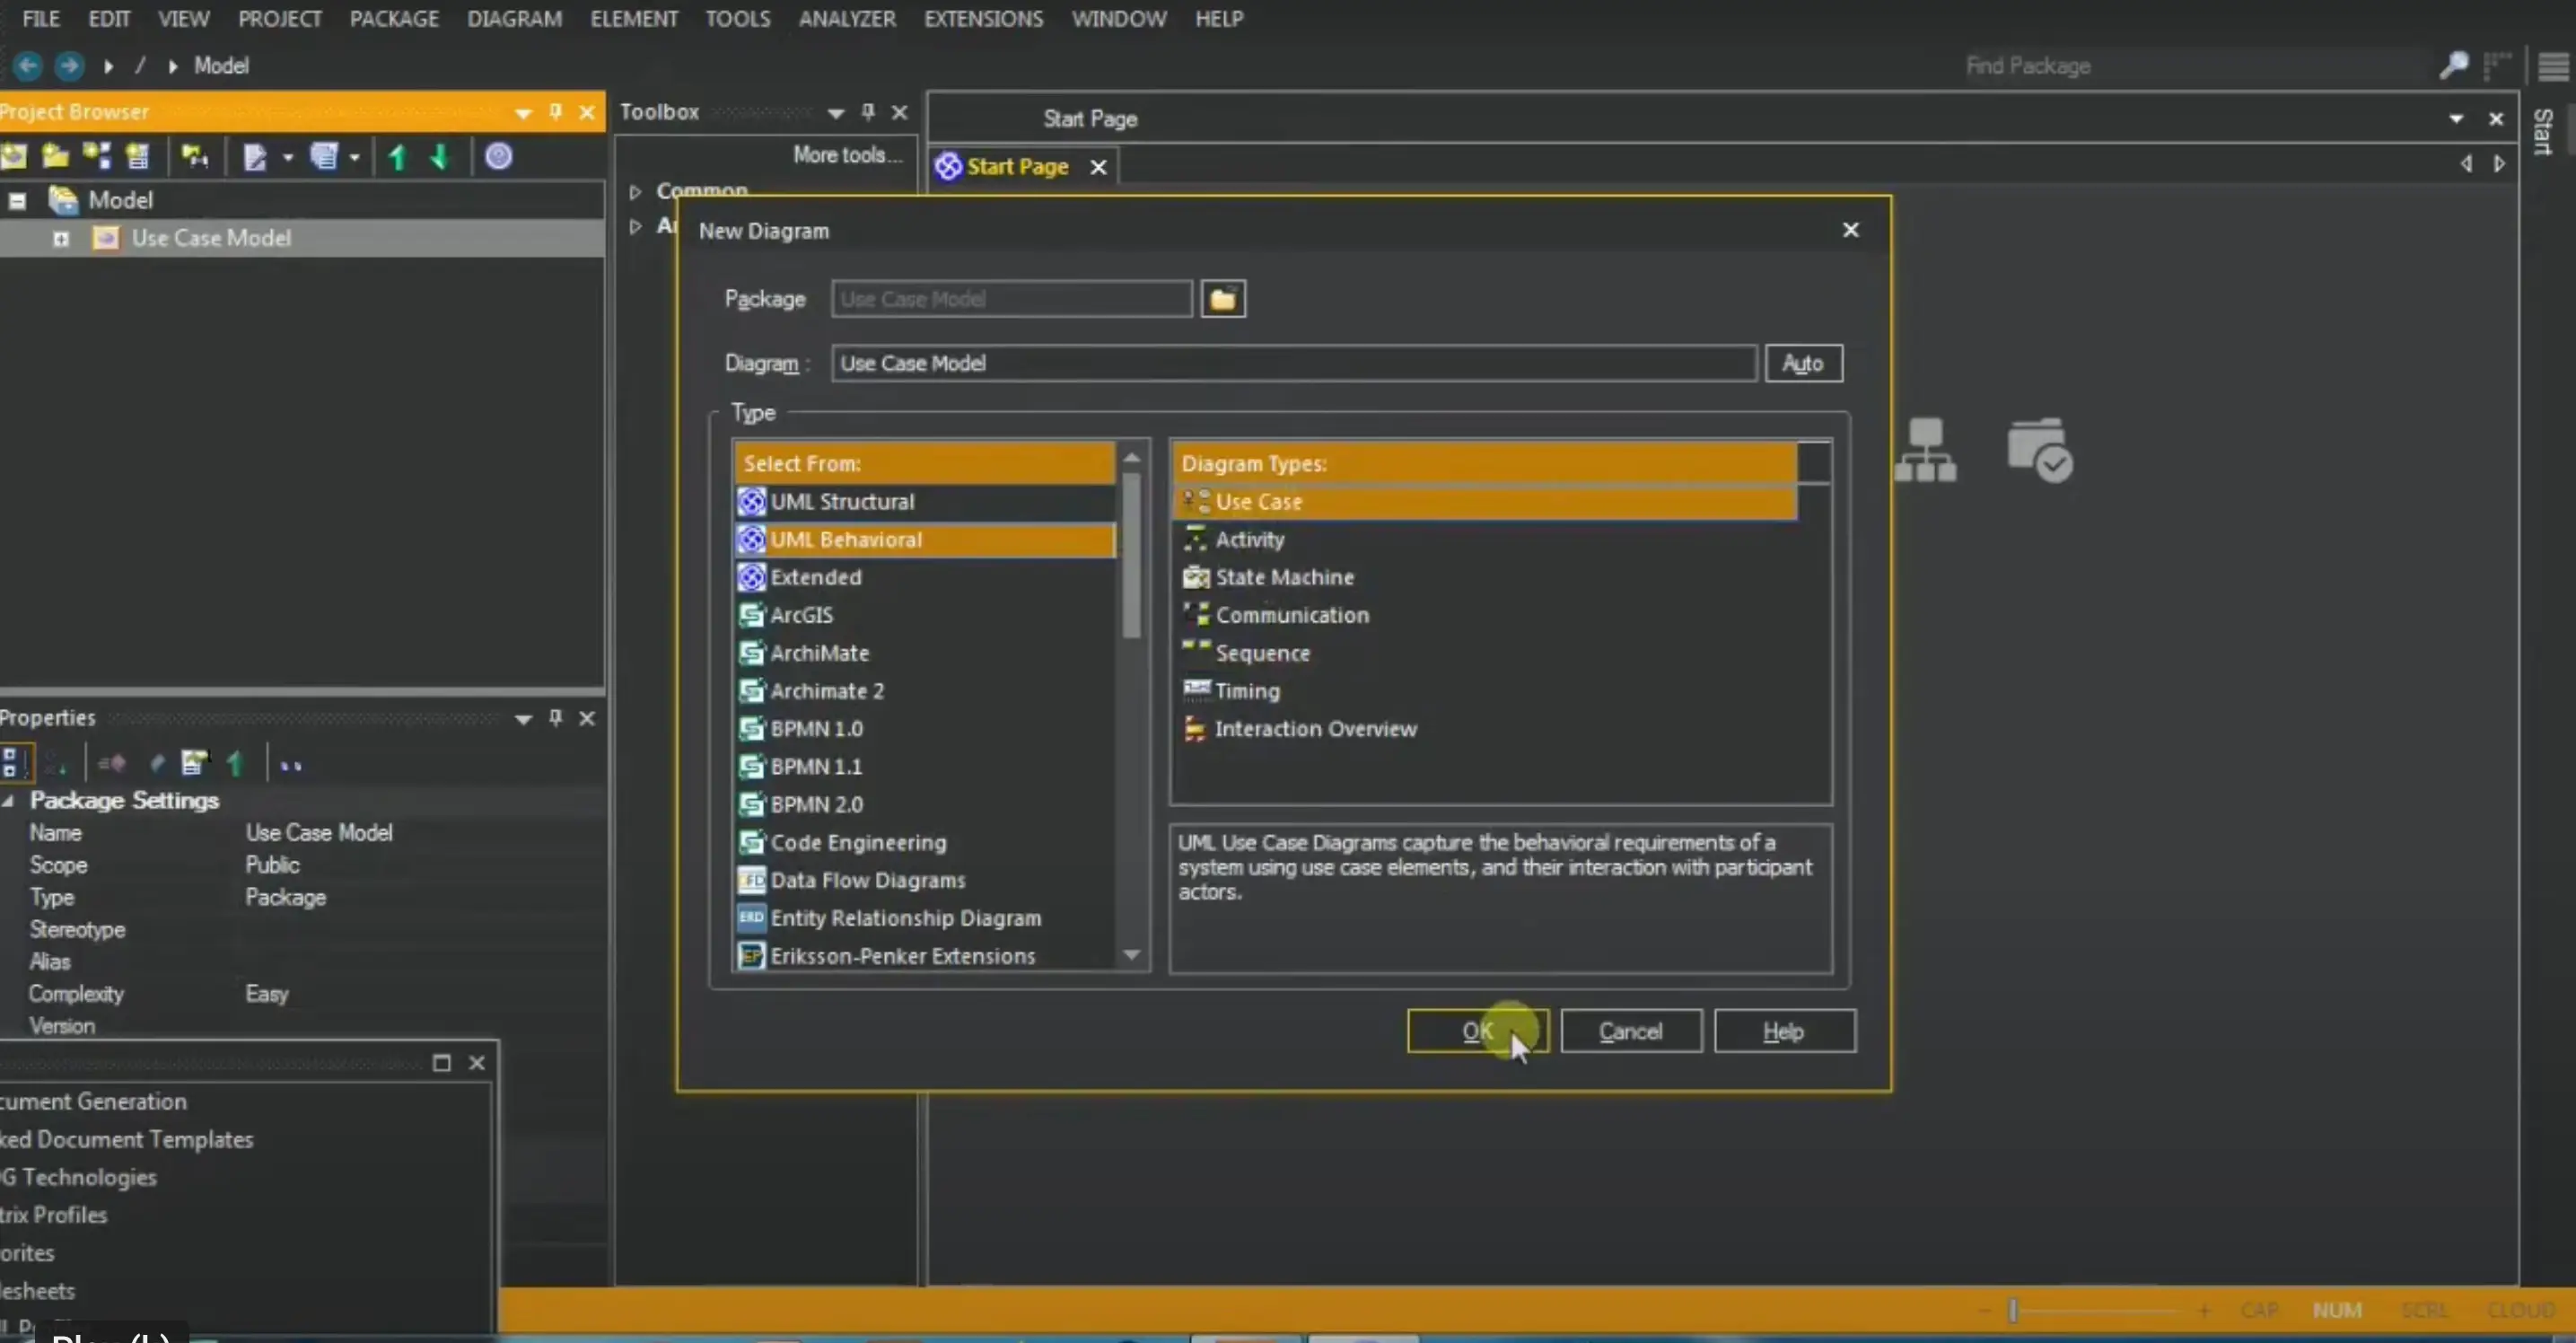Viewport: 2576px width, 1343px height.
Task: Open the EXTENSIONS menu
Action: 982,18
